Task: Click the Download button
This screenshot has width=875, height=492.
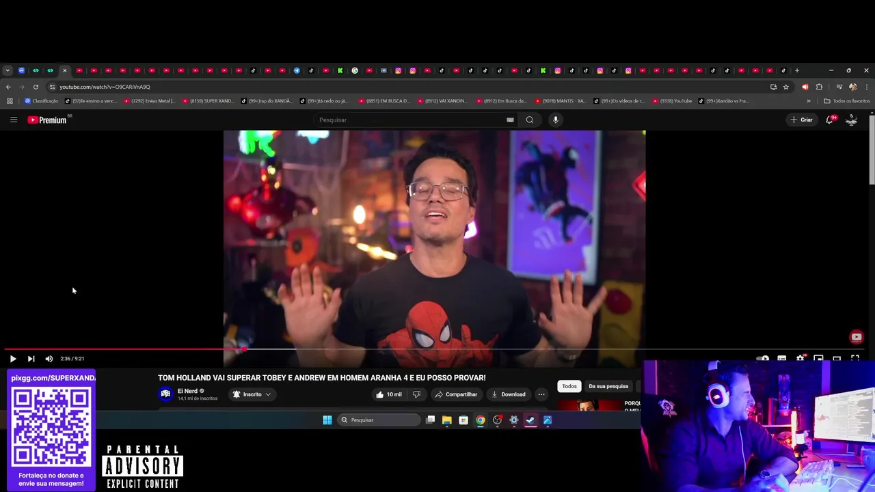Action: [508, 394]
